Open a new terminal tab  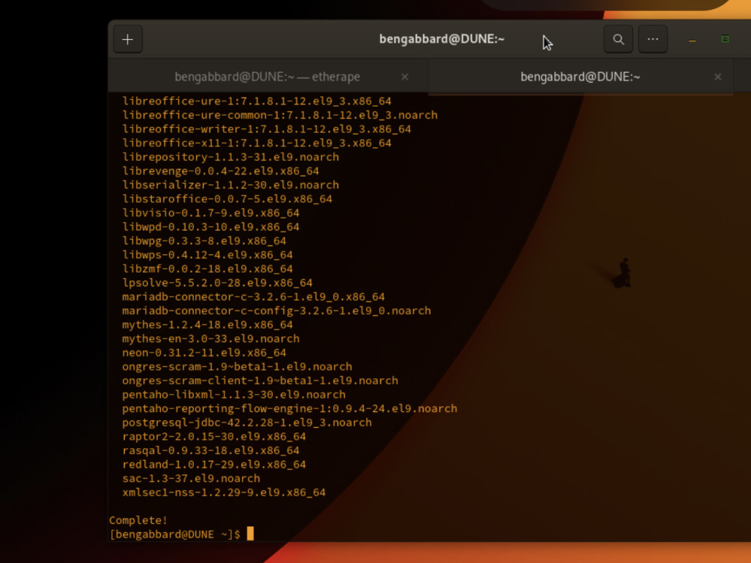tap(127, 39)
